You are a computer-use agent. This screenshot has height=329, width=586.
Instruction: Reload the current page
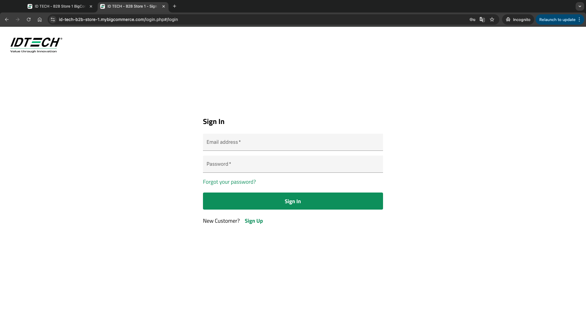click(29, 19)
